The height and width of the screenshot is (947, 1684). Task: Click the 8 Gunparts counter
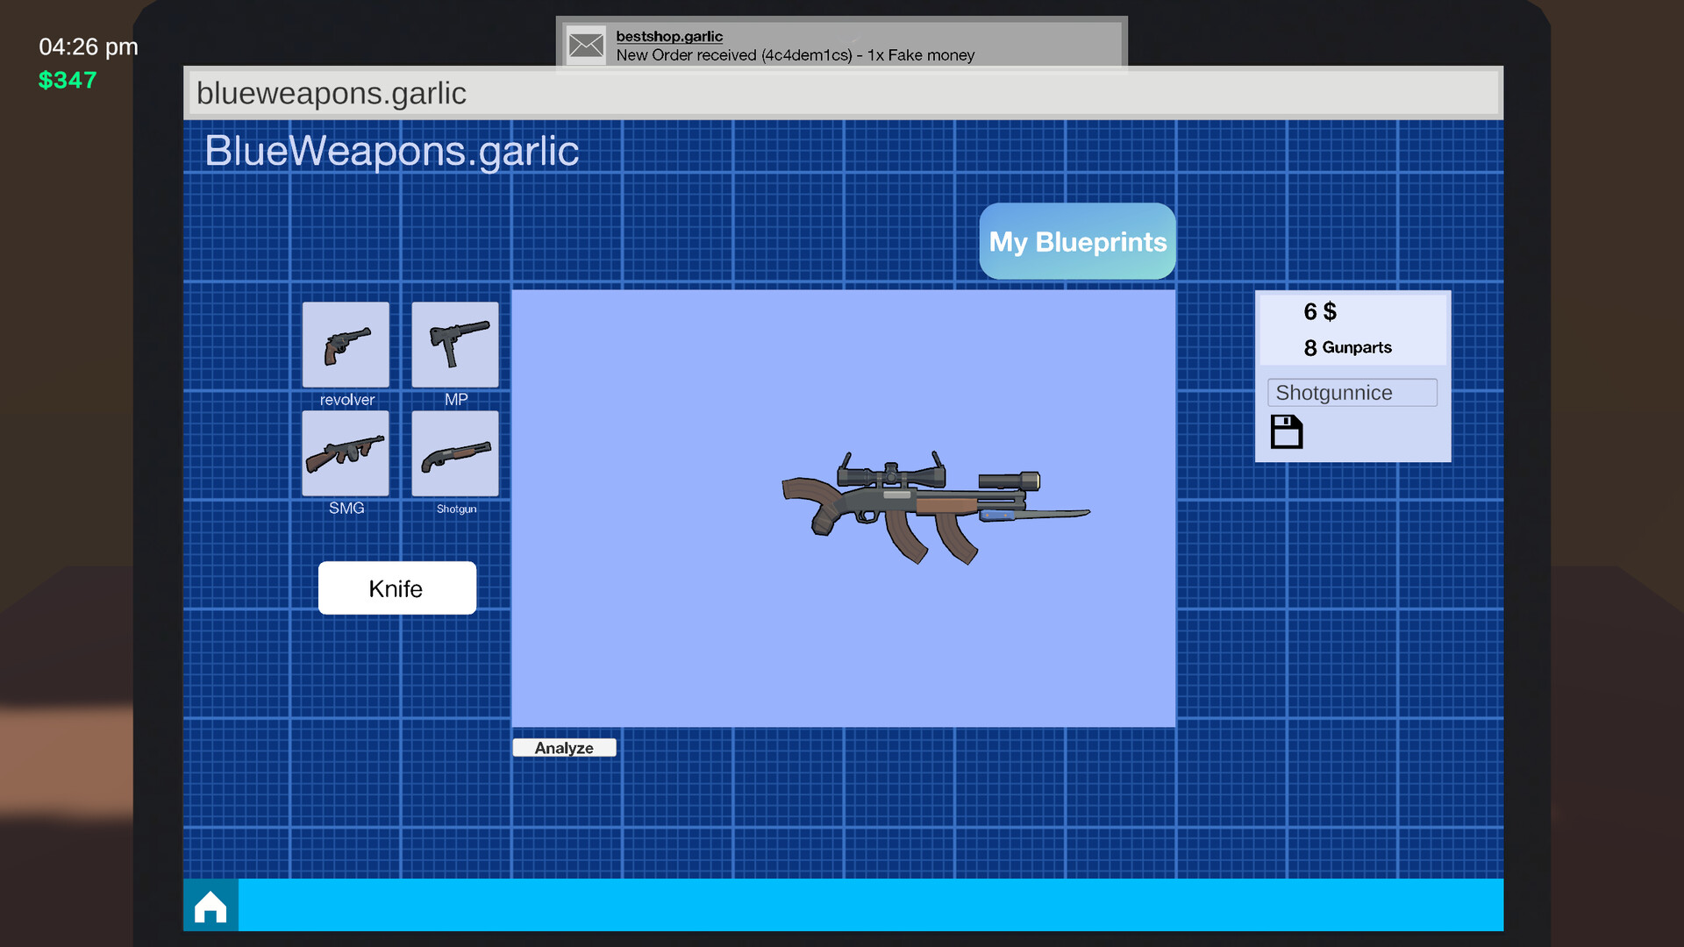coord(1348,347)
